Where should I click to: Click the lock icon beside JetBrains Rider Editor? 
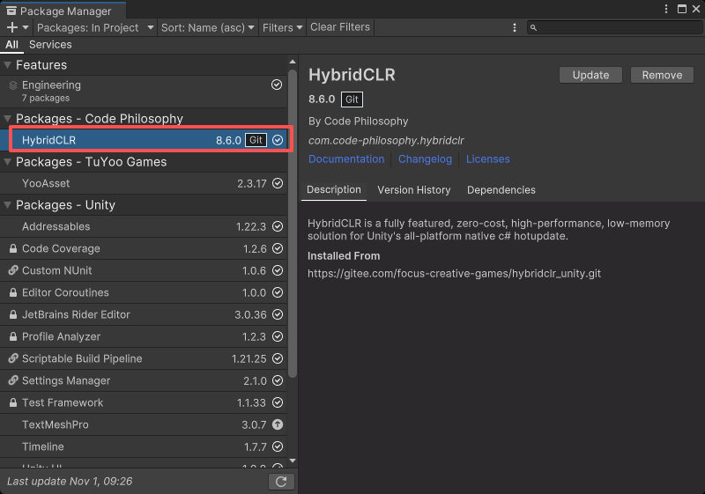click(x=13, y=314)
